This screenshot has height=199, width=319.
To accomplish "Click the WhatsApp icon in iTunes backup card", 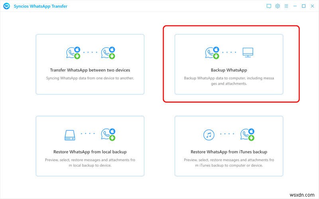I will pyautogui.click(x=247, y=134).
